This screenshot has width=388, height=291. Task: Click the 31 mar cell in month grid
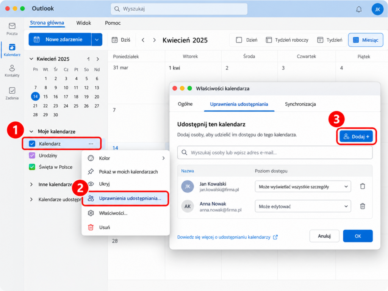pyautogui.click(x=136, y=83)
